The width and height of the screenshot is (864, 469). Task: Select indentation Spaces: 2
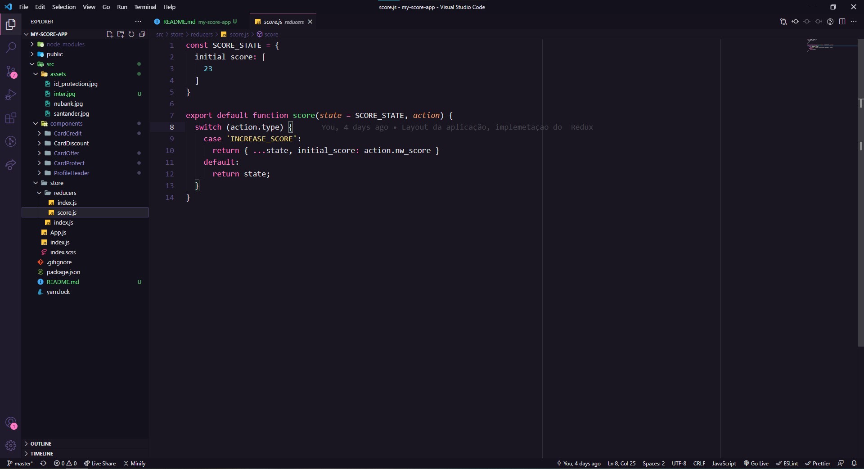coord(653,463)
